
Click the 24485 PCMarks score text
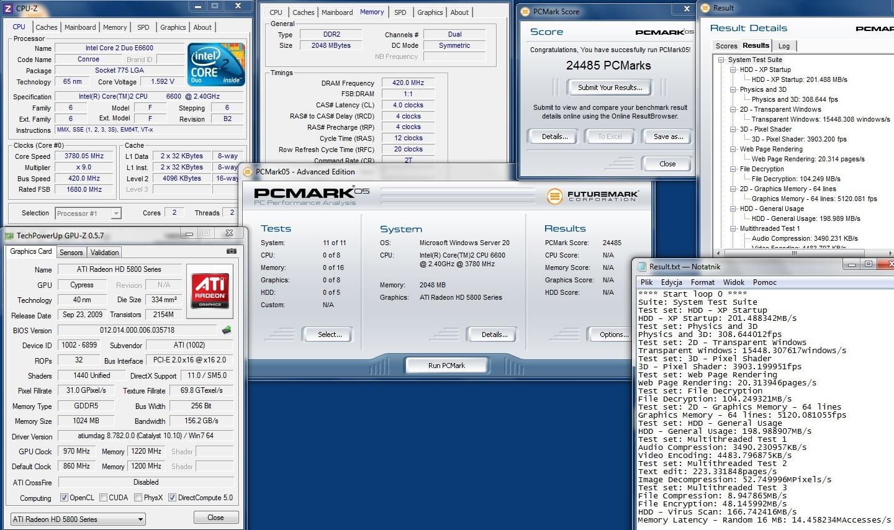click(608, 65)
